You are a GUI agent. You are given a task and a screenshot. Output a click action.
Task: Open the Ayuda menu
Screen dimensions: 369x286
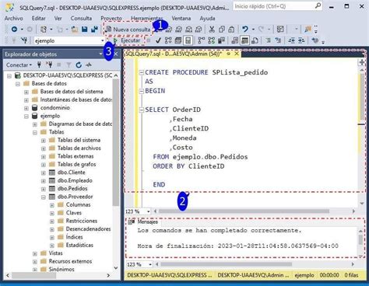tap(207, 19)
